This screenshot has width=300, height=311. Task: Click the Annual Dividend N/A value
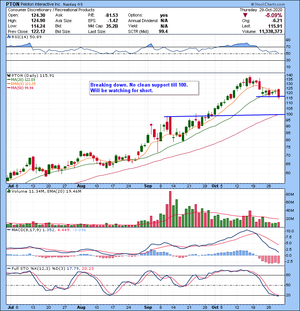pos(164,21)
